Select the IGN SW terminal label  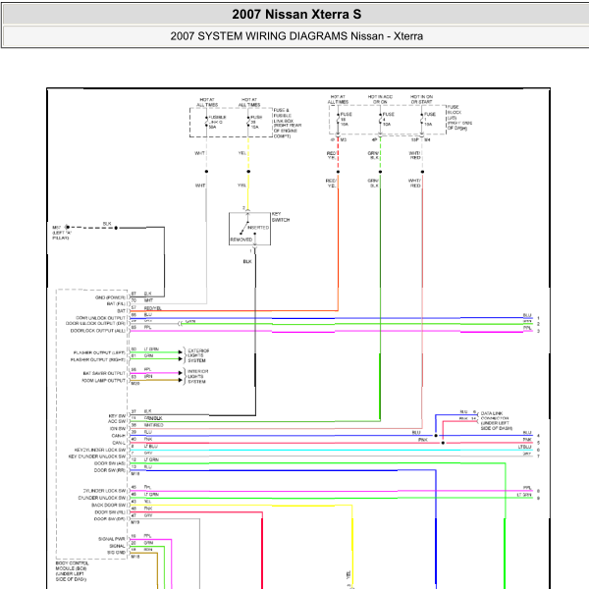click(x=118, y=429)
